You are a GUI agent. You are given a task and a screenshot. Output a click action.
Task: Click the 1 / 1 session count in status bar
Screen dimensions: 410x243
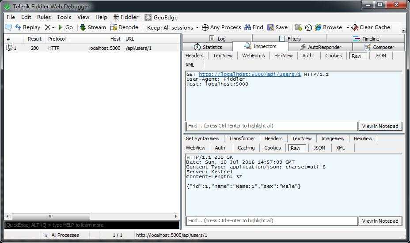coord(118,235)
